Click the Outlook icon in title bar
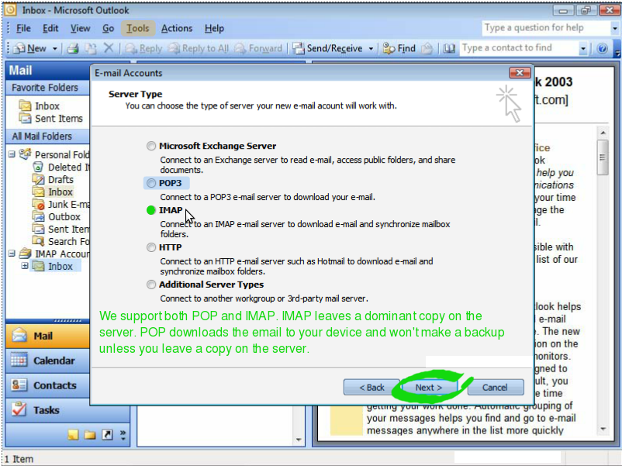Viewport: 622px width, 466px height. pyautogui.click(x=10, y=9)
